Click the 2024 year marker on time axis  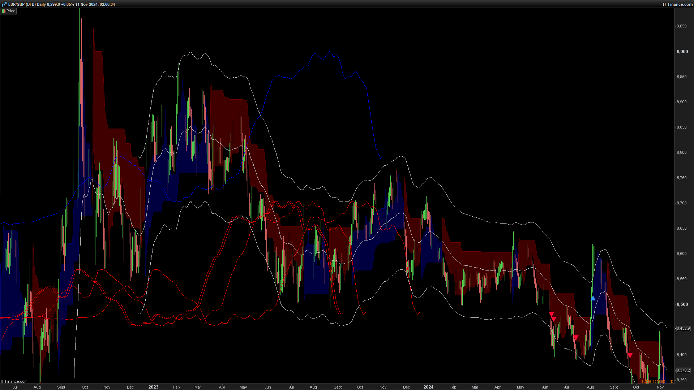pyautogui.click(x=428, y=387)
